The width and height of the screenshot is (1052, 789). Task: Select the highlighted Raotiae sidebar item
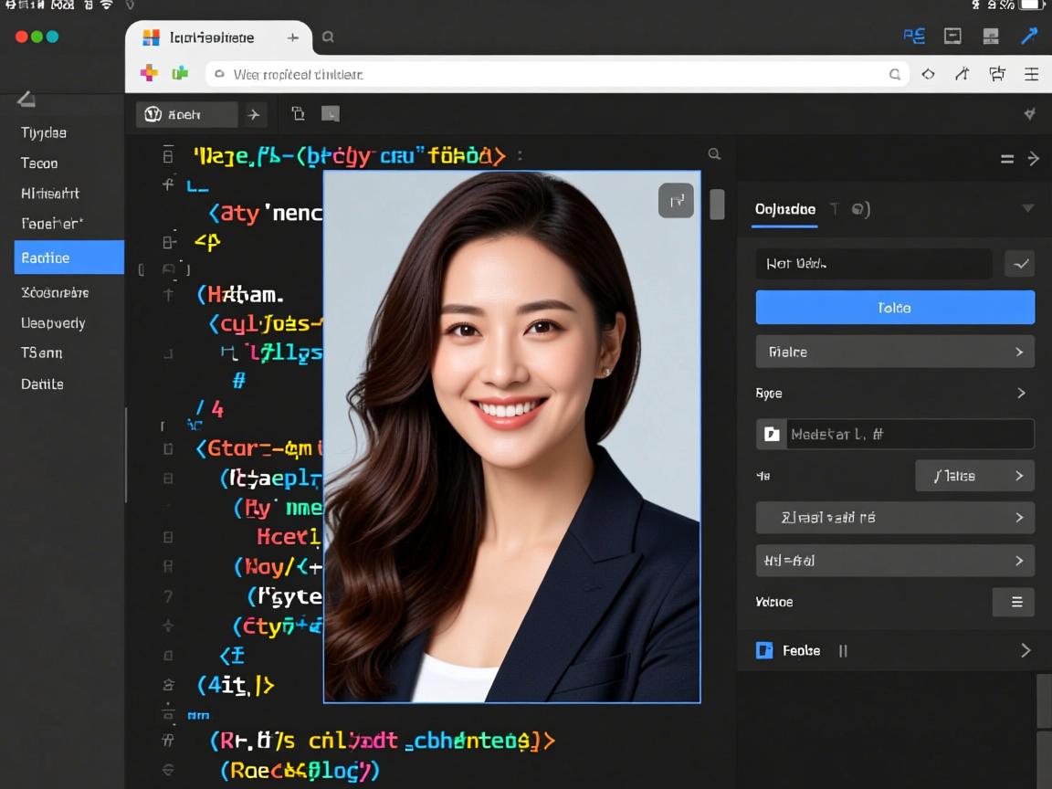(x=68, y=258)
